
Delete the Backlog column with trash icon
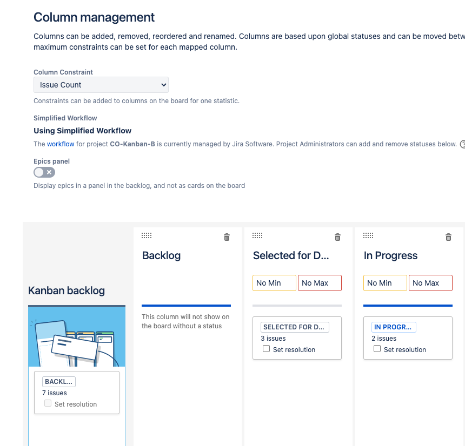[x=227, y=237]
